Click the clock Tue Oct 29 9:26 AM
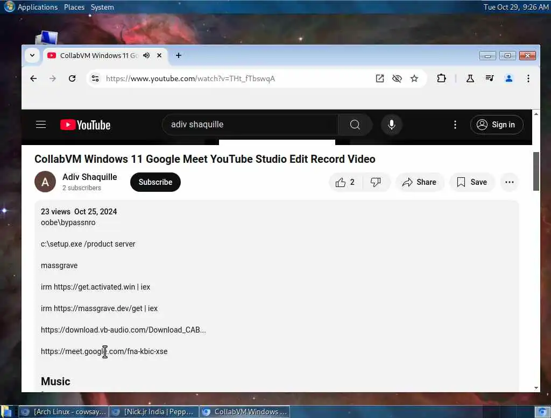Image resolution: width=551 pixels, height=418 pixels. click(x=515, y=7)
